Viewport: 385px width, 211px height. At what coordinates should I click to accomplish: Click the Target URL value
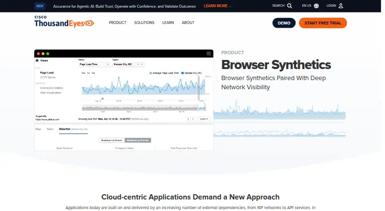click(x=47, y=119)
